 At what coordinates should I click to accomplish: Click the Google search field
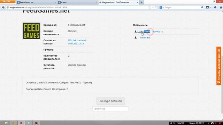[182, 7]
